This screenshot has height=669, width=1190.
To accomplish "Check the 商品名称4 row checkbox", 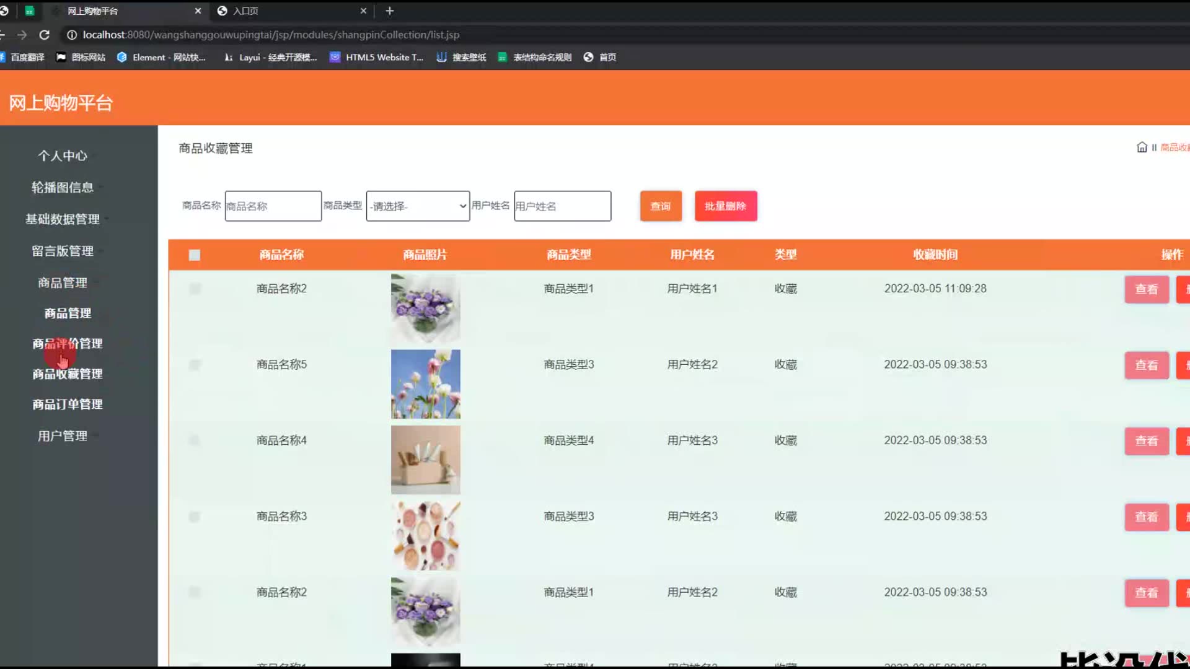I will tap(195, 440).
